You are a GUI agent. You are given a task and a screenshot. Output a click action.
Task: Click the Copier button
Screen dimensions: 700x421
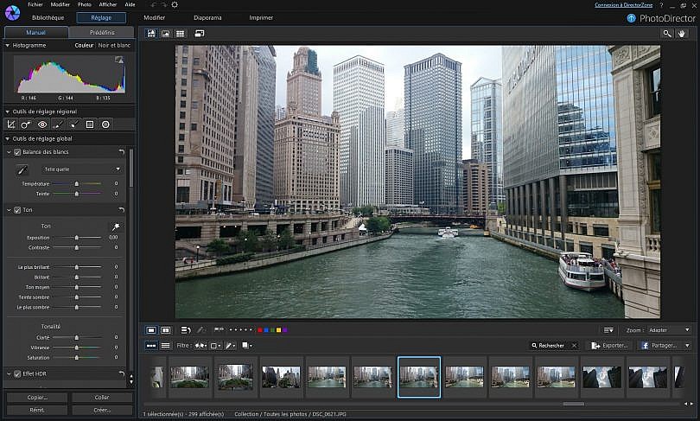click(x=37, y=398)
